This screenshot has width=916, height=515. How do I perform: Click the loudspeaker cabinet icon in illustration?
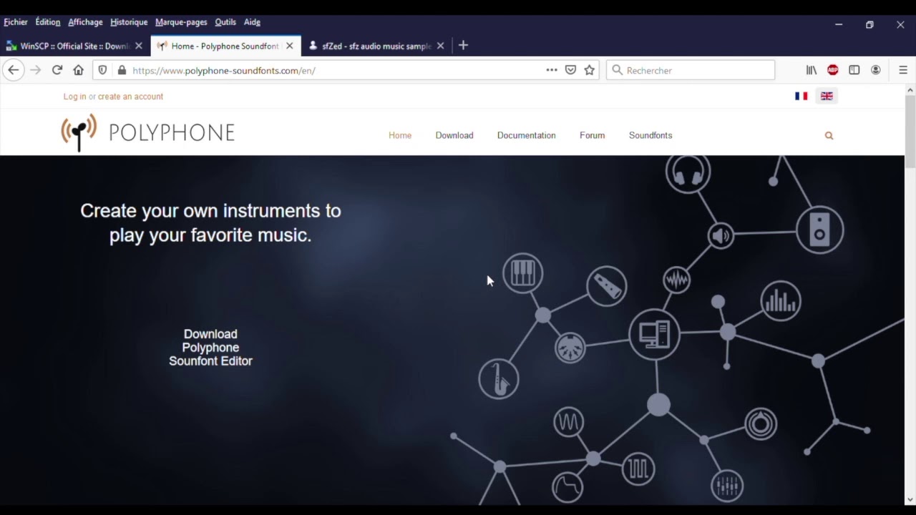[x=820, y=230]
